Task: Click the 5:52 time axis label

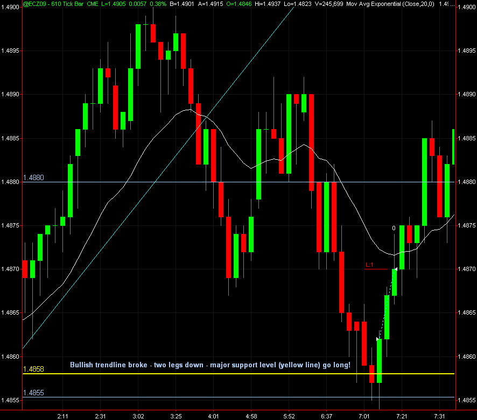Action: click(x=289, y=416)
